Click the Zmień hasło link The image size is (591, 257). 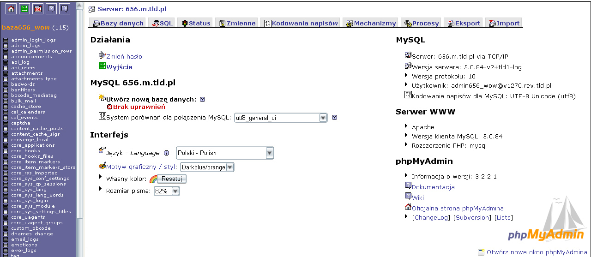point(124,56)
